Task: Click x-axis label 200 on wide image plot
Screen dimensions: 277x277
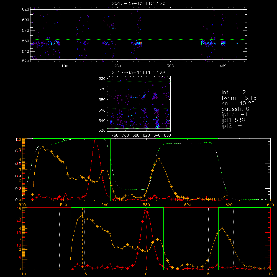Action: (117, 66)
